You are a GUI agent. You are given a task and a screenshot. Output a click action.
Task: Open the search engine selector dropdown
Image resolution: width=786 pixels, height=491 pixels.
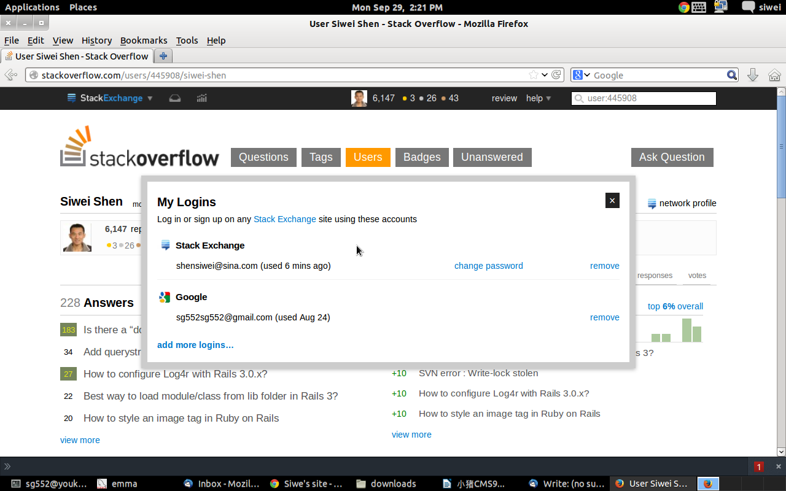(x=580, y=74)
